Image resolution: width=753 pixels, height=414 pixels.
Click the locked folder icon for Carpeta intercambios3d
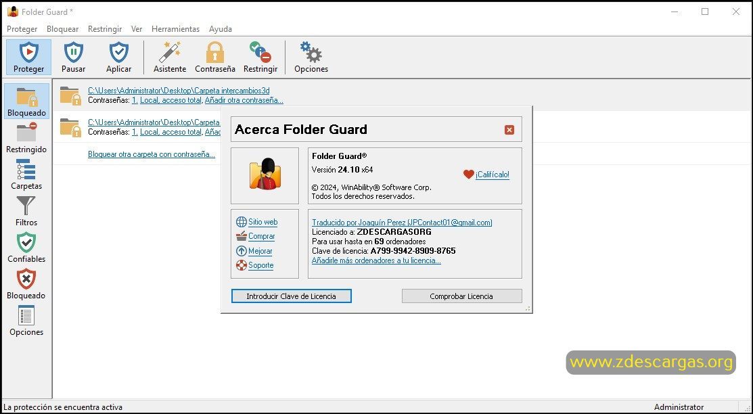[x=70, y=95]
